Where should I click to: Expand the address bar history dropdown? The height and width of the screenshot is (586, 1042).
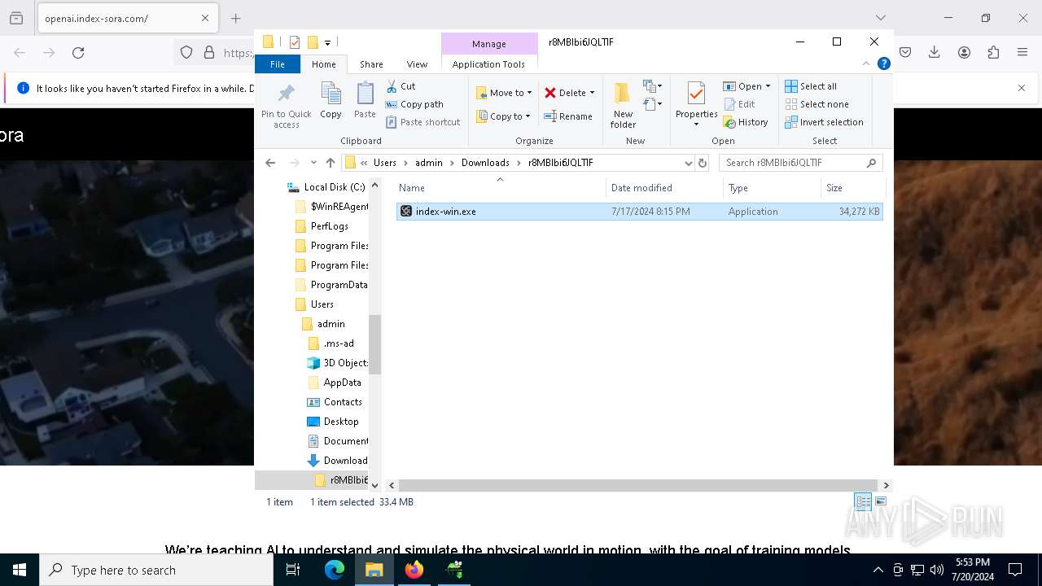click(x=688, y=163)
